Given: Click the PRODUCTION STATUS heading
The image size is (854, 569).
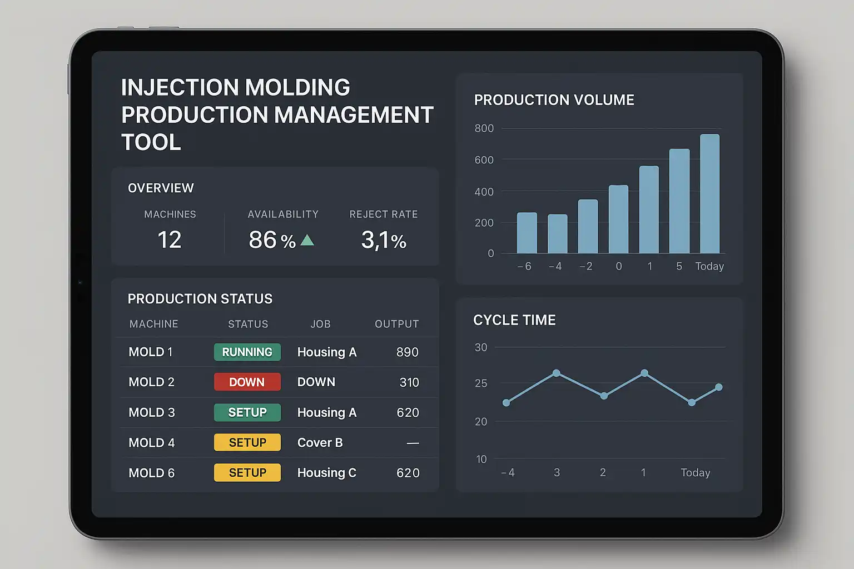Looking at the screenshot, I should pyautogui.click(x=200, y=299).
